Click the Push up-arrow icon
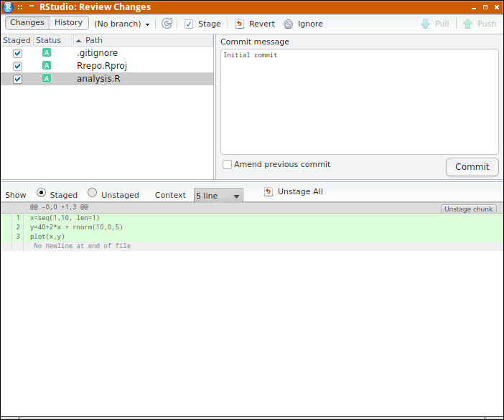The image size is (504, 420). (467, 24)
